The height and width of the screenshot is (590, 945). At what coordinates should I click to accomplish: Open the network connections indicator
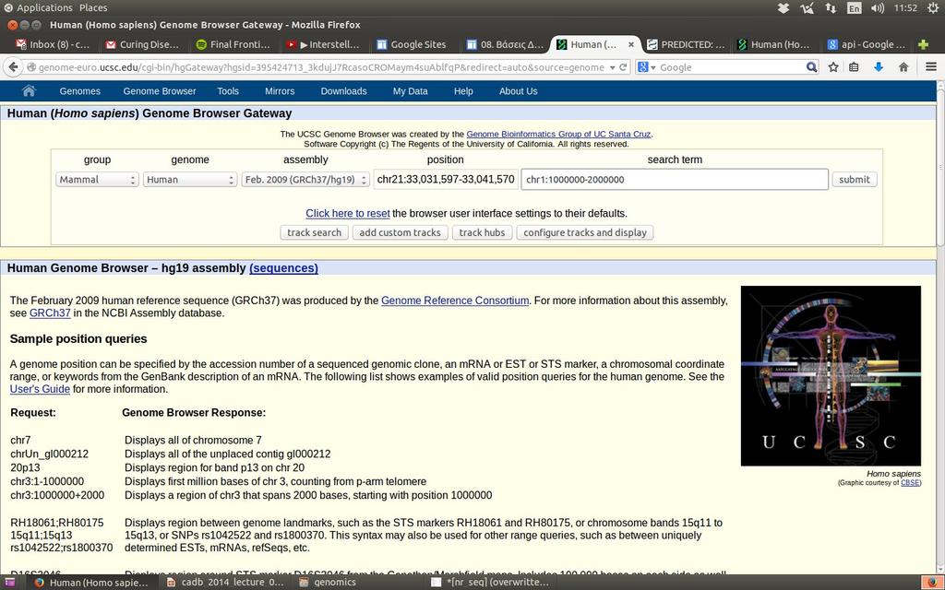[x=831, y=7]
